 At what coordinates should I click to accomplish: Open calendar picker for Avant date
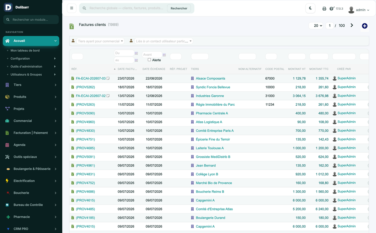[x=164, y=55]
